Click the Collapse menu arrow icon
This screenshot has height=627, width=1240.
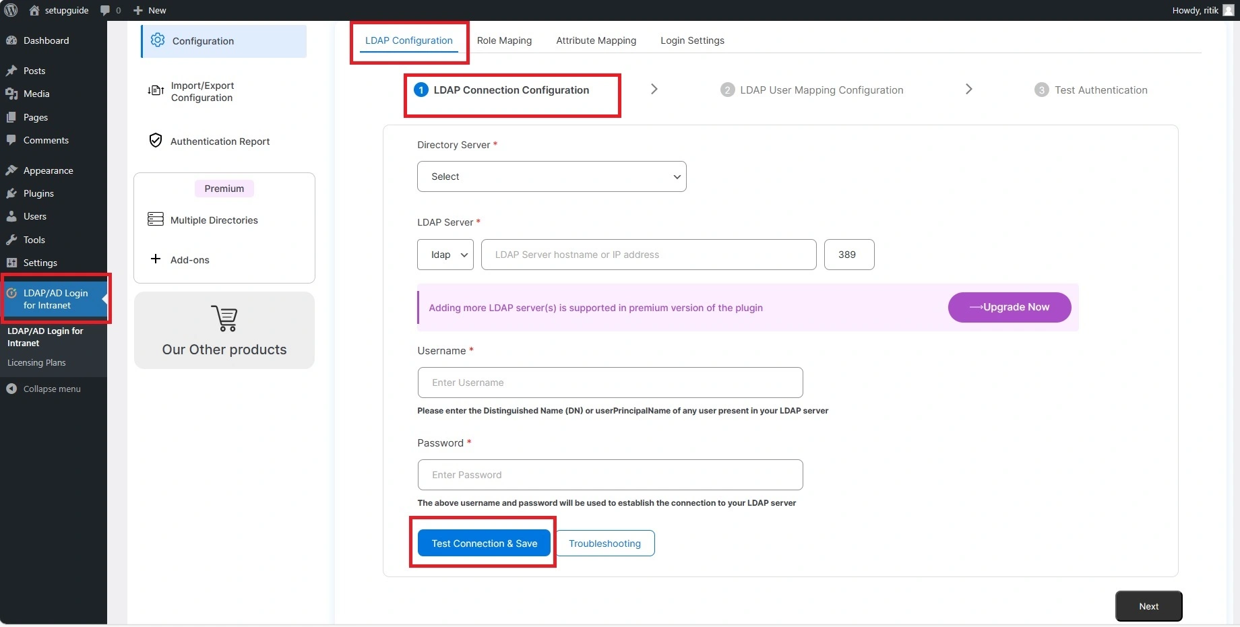point(11,389)
